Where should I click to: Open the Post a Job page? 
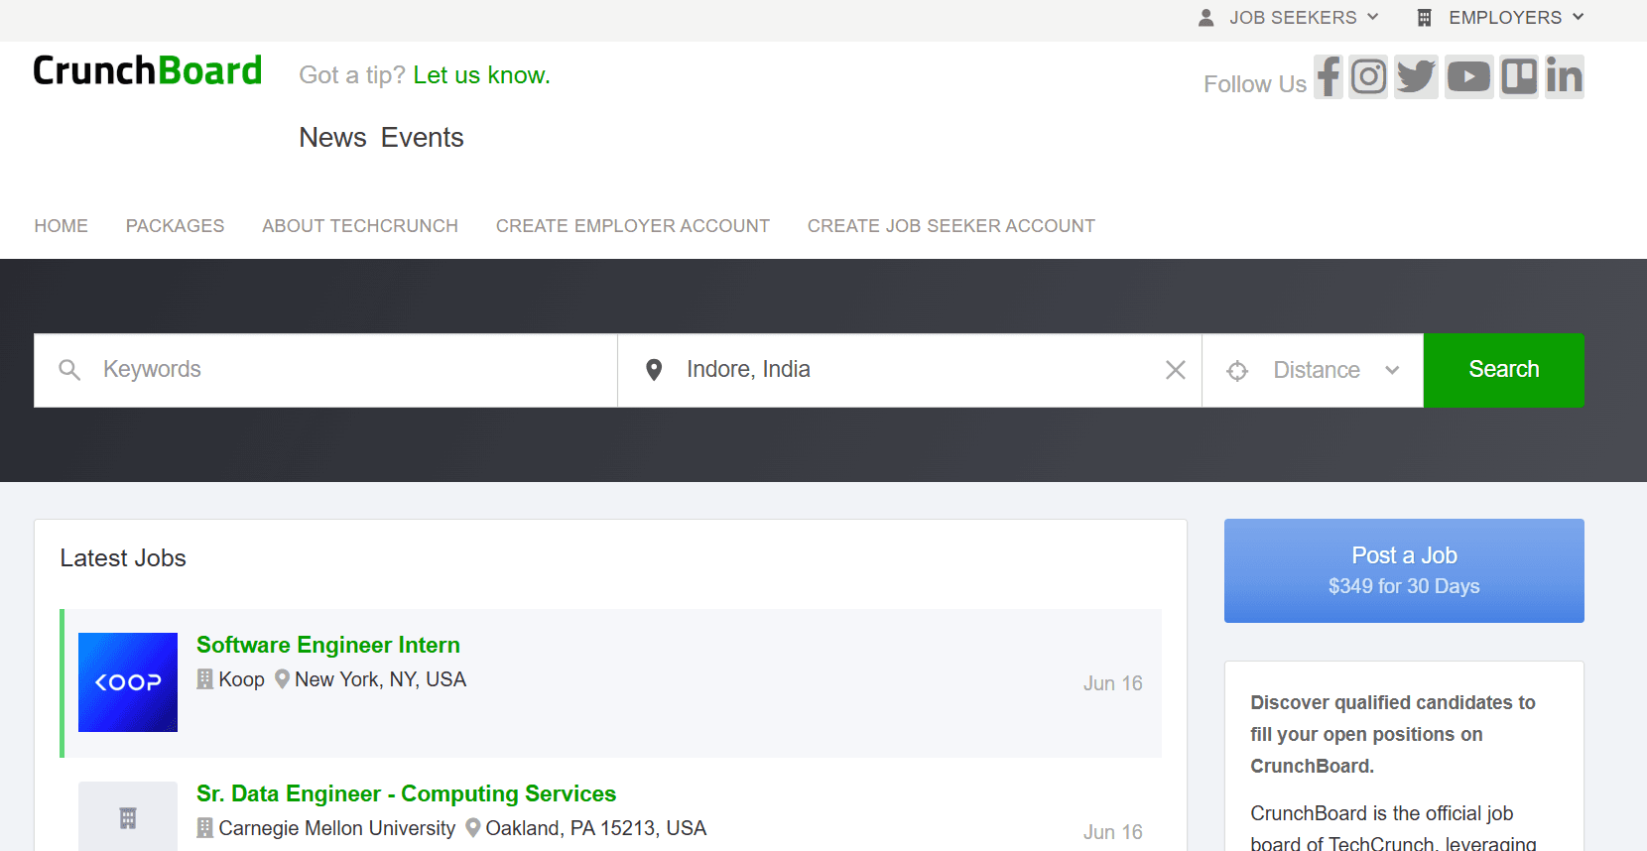tap(1403, 570)
